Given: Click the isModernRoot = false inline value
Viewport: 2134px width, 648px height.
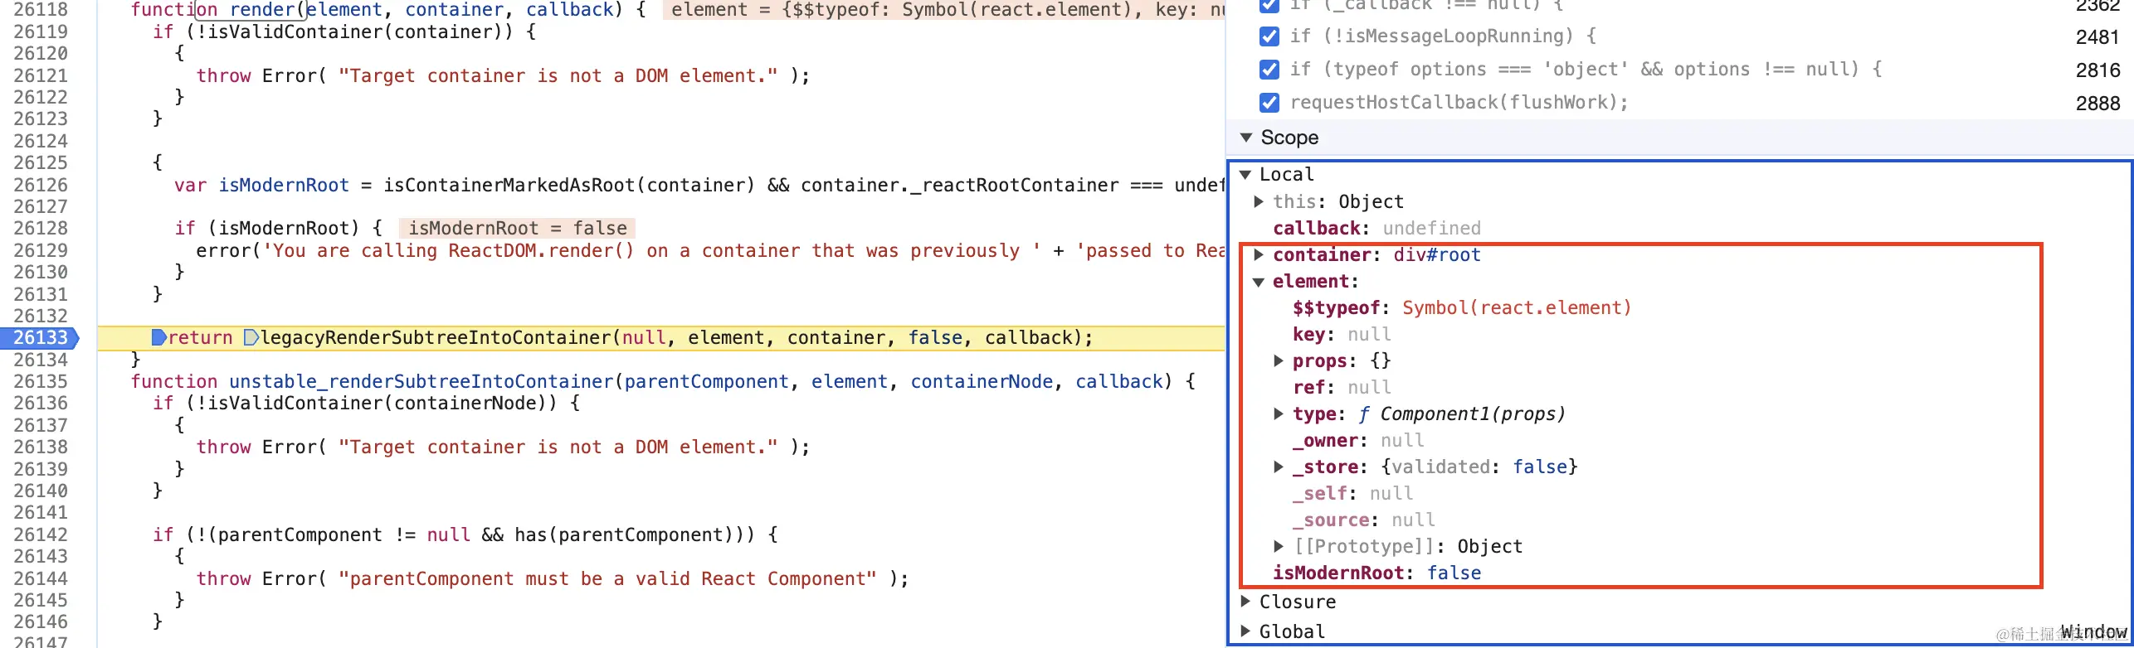Looking at the screenshot, I should click(x=518, y=228).
